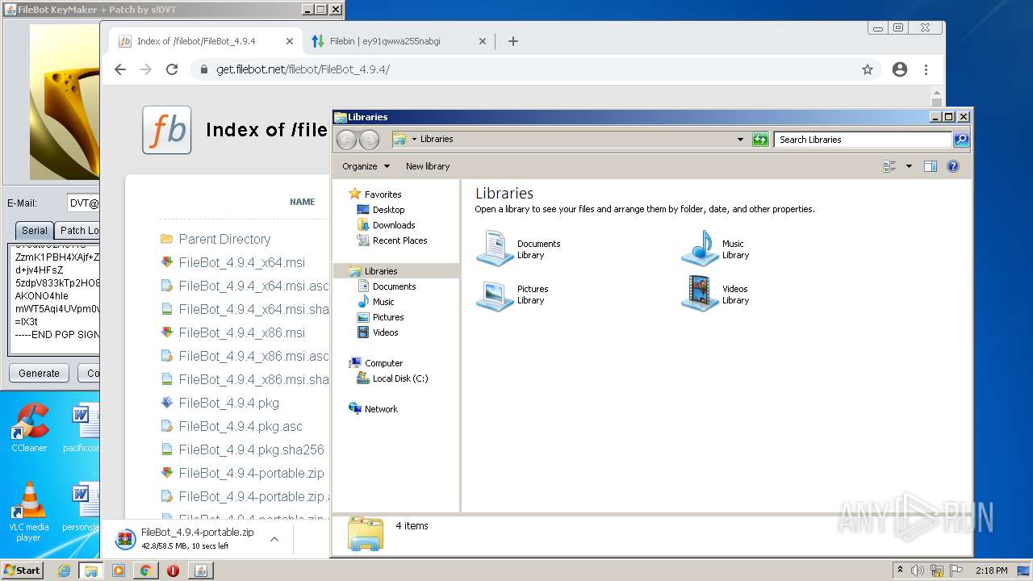The width and height of the screenshot is (1033, 581).
Task: Select the Music Library icon
Action: [x=700, y=249]
